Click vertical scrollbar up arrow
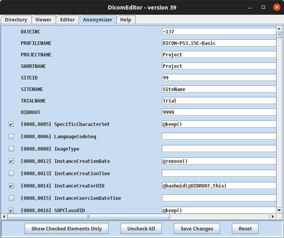 click(x=279, y=29)
